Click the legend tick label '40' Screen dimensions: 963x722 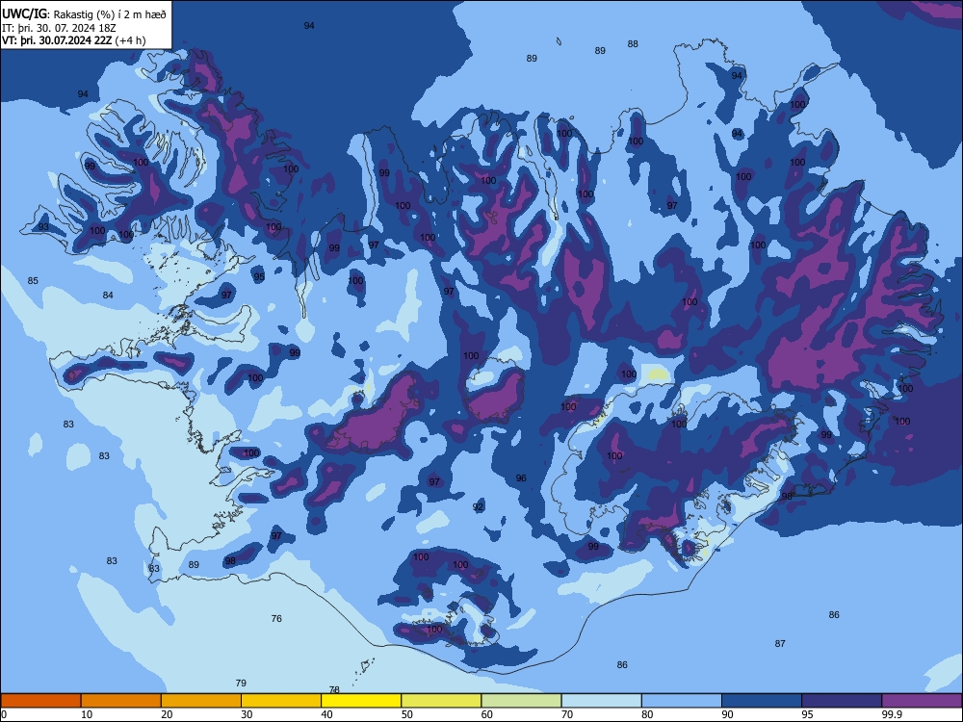[x=326, y=714]
